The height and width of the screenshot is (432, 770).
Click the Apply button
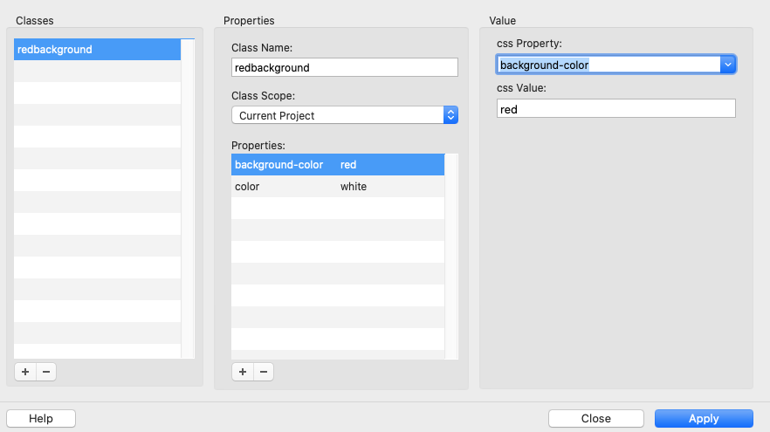coord(703,418)
